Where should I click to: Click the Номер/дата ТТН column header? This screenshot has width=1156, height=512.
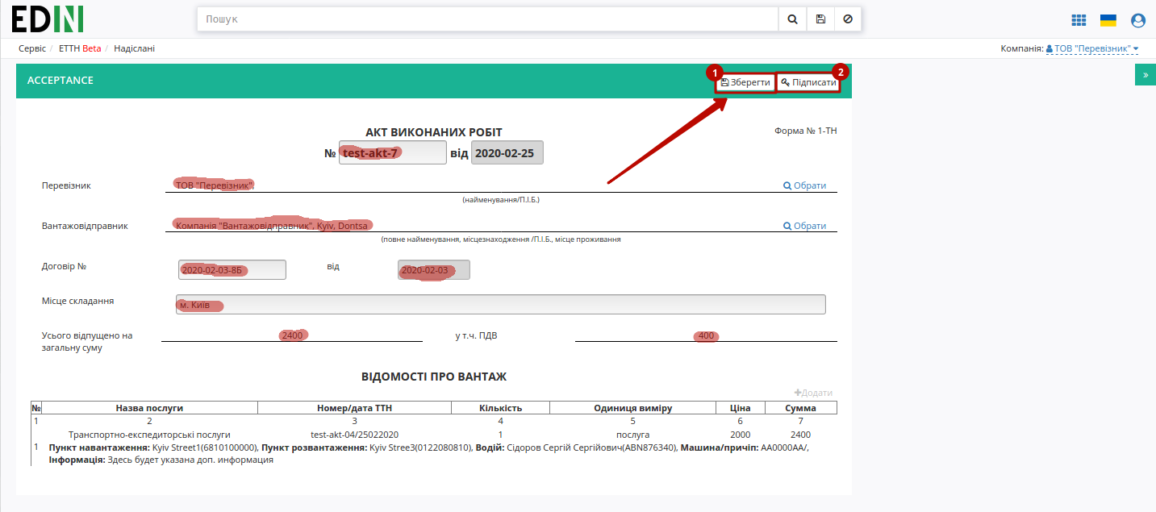coord(354,407)
